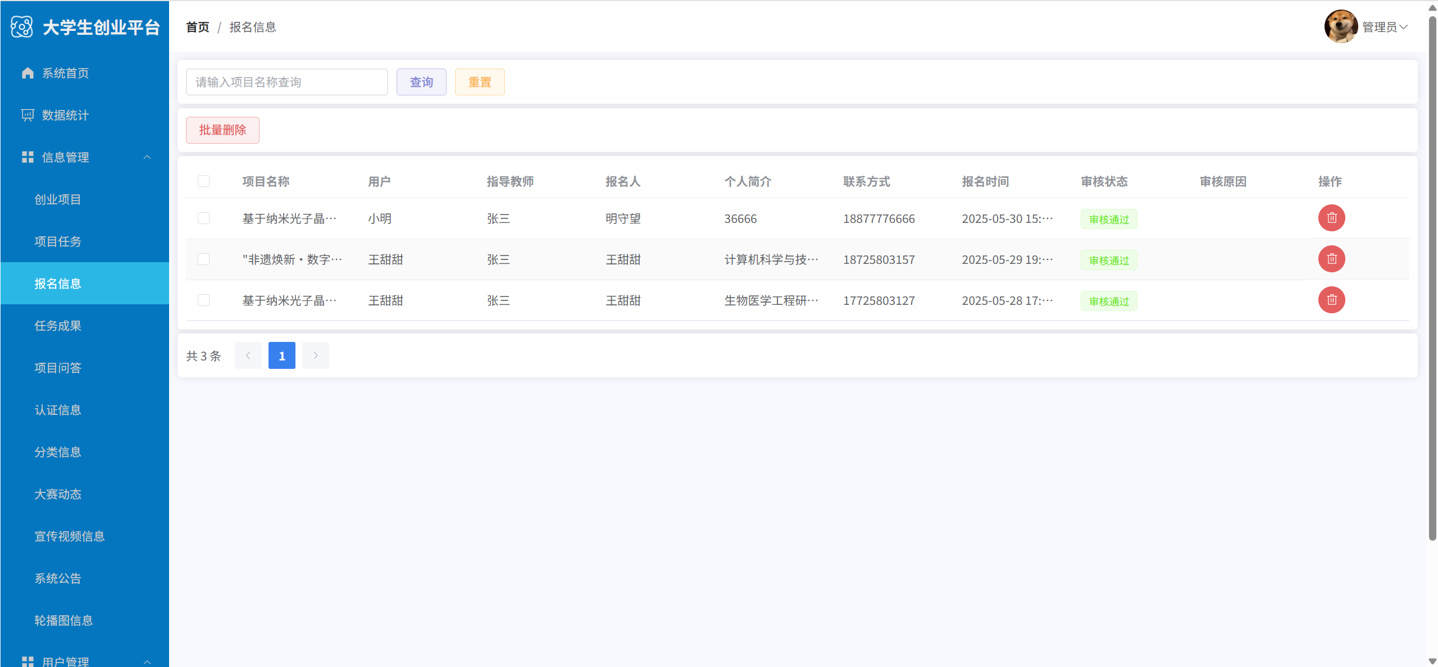Screen dimensions: 1438x667
Task: Click the 数据统计 presentation icon
Action: click(28, 115)
